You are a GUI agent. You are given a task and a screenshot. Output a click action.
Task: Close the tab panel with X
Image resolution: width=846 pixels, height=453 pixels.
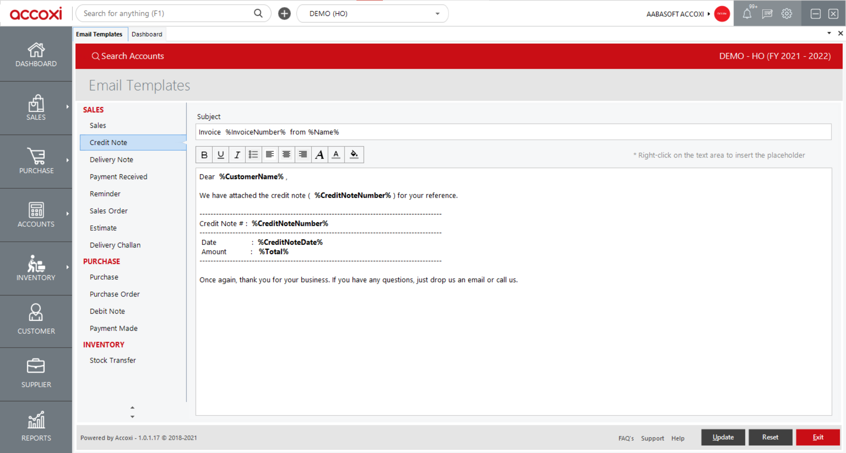point(840,34)
